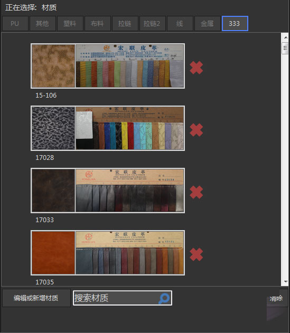Click the 清除 button
Screen dimensions: 290x333
point(276,298)
